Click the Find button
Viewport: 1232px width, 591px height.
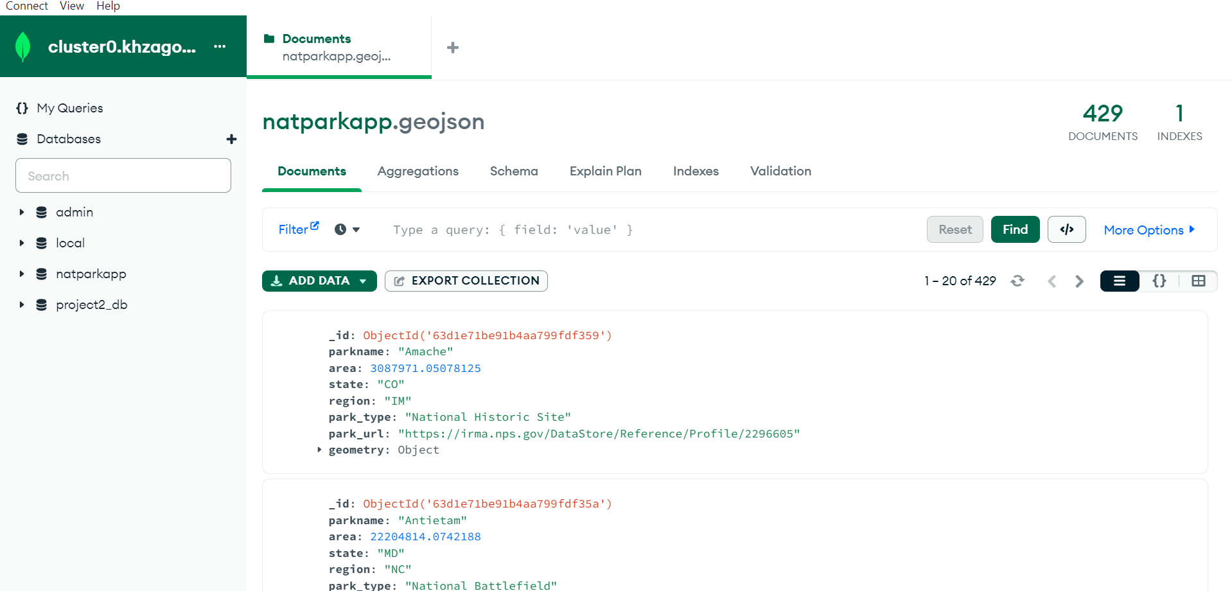[1015, 229]
